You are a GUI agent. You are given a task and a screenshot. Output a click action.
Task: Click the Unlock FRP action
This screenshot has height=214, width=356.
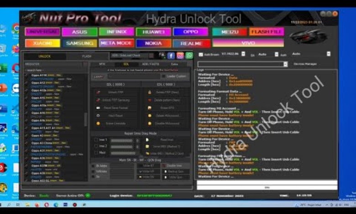[115, 92]
